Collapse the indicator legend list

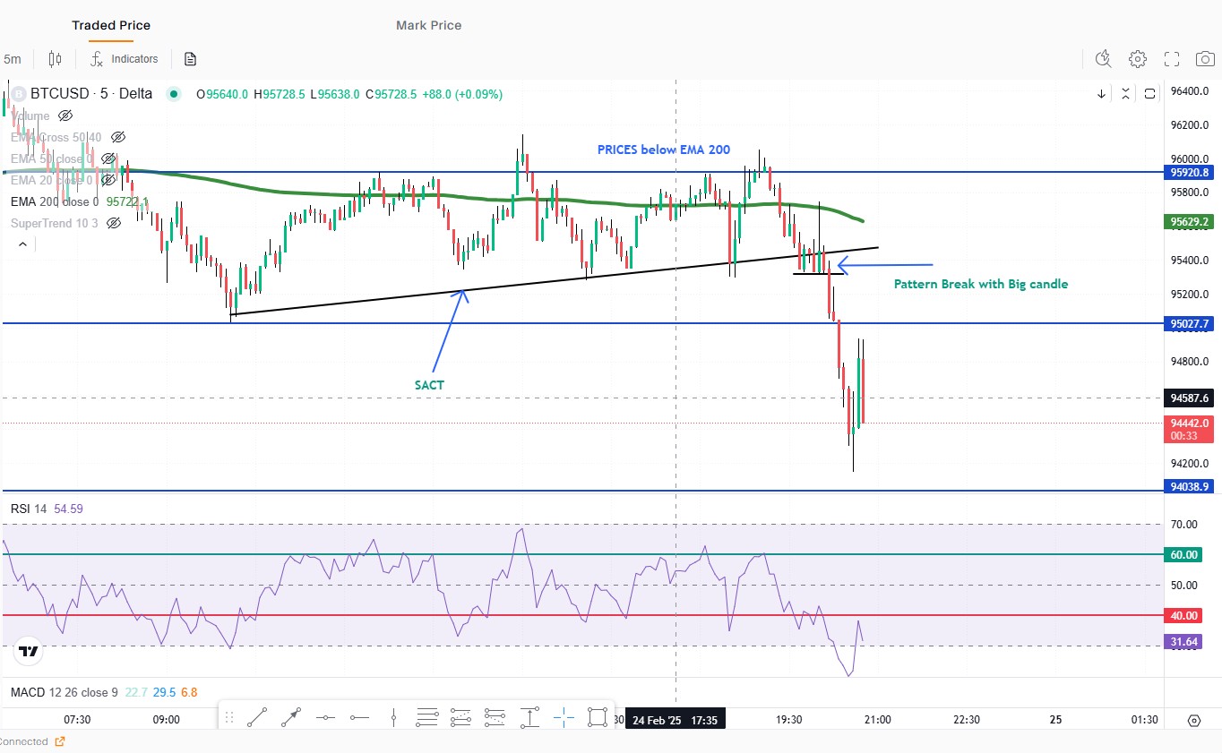click(22, 244)
